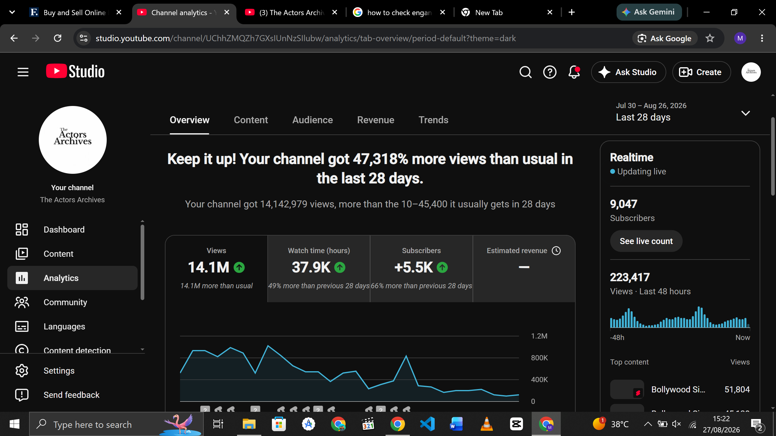The height and width of the screenshot is (436, 776).
Task: Click the Ask Gemini button
Action: [649, 12]
